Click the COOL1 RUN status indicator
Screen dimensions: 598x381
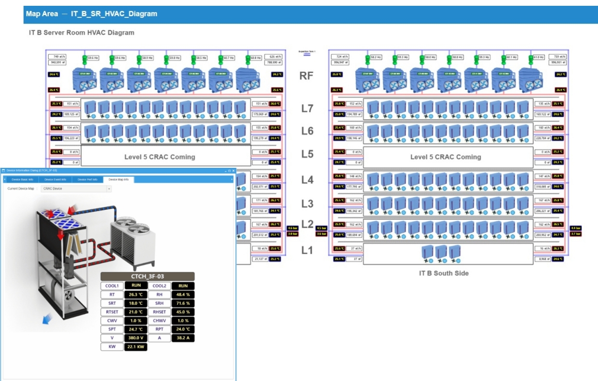coord(136,286)
